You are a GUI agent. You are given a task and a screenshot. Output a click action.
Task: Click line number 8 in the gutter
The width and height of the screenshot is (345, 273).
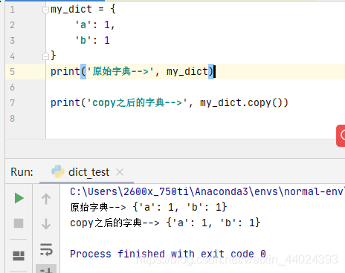[x=13, y=119]
